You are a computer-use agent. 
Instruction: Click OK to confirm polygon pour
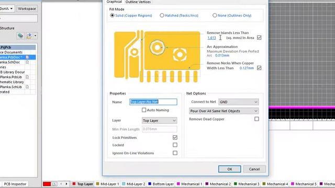[x=230, y=169]
